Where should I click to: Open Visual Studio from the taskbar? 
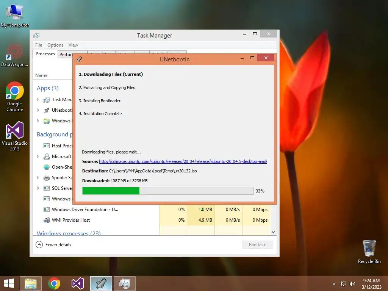tap(78, 283)
